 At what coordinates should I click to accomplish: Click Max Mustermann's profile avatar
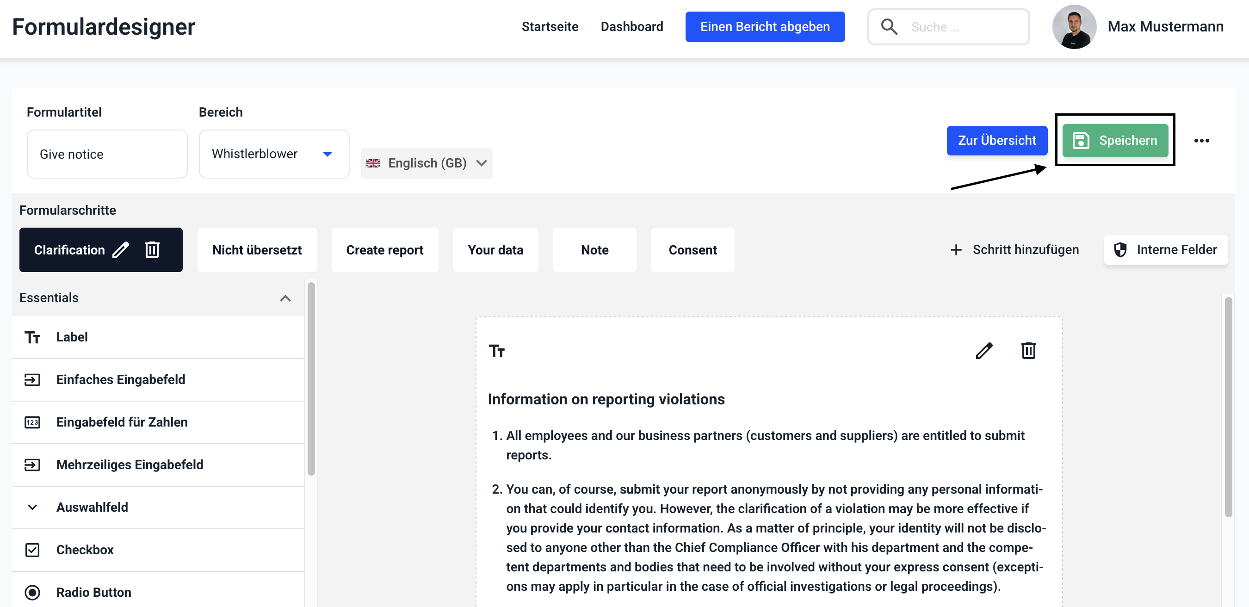[1074, 27]
